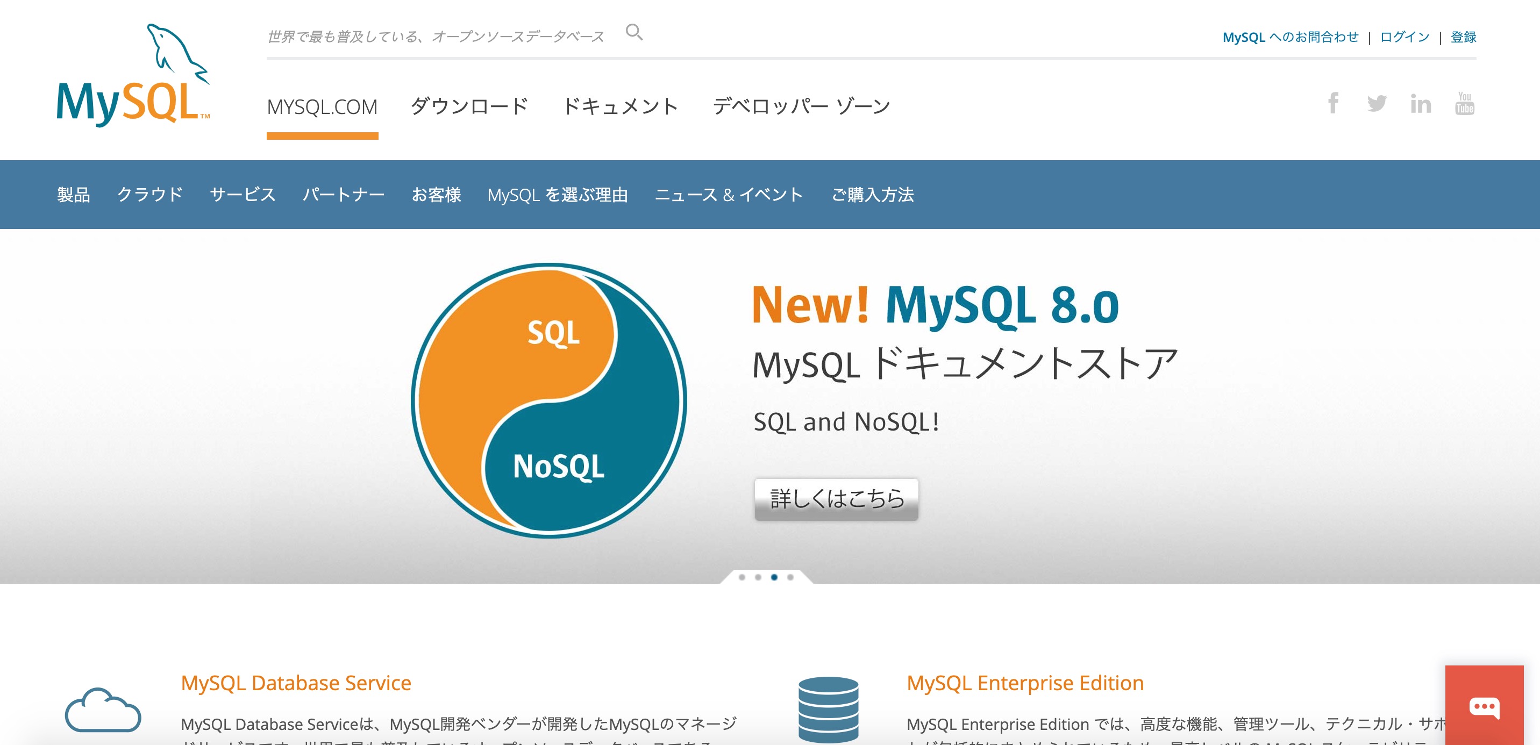Open the red chat bubble widget
Screen dimensions: 1540x745
coord(1484,706)
